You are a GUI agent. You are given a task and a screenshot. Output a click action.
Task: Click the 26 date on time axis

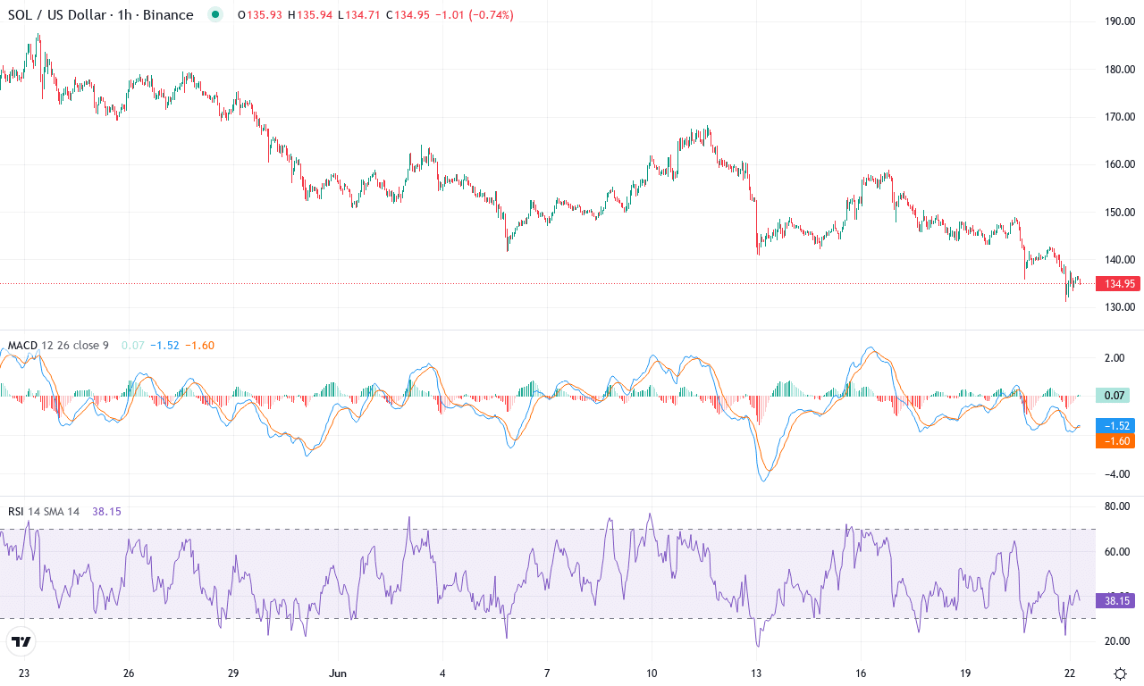coord(129,673)
